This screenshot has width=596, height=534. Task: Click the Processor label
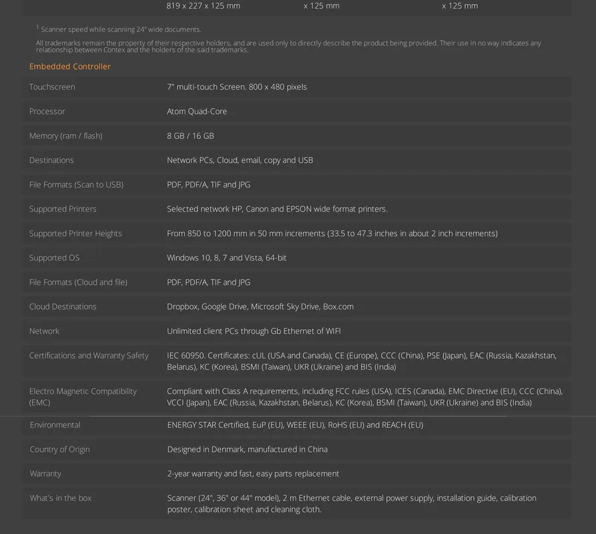47,111
